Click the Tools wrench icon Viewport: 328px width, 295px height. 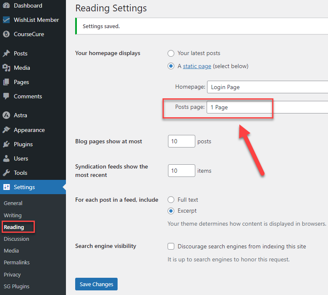[x=6, y=173]
